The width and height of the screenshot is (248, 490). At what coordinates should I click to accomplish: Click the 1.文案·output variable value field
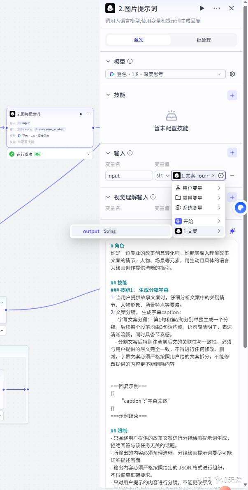pyautogui.click(x=199, y=176)
